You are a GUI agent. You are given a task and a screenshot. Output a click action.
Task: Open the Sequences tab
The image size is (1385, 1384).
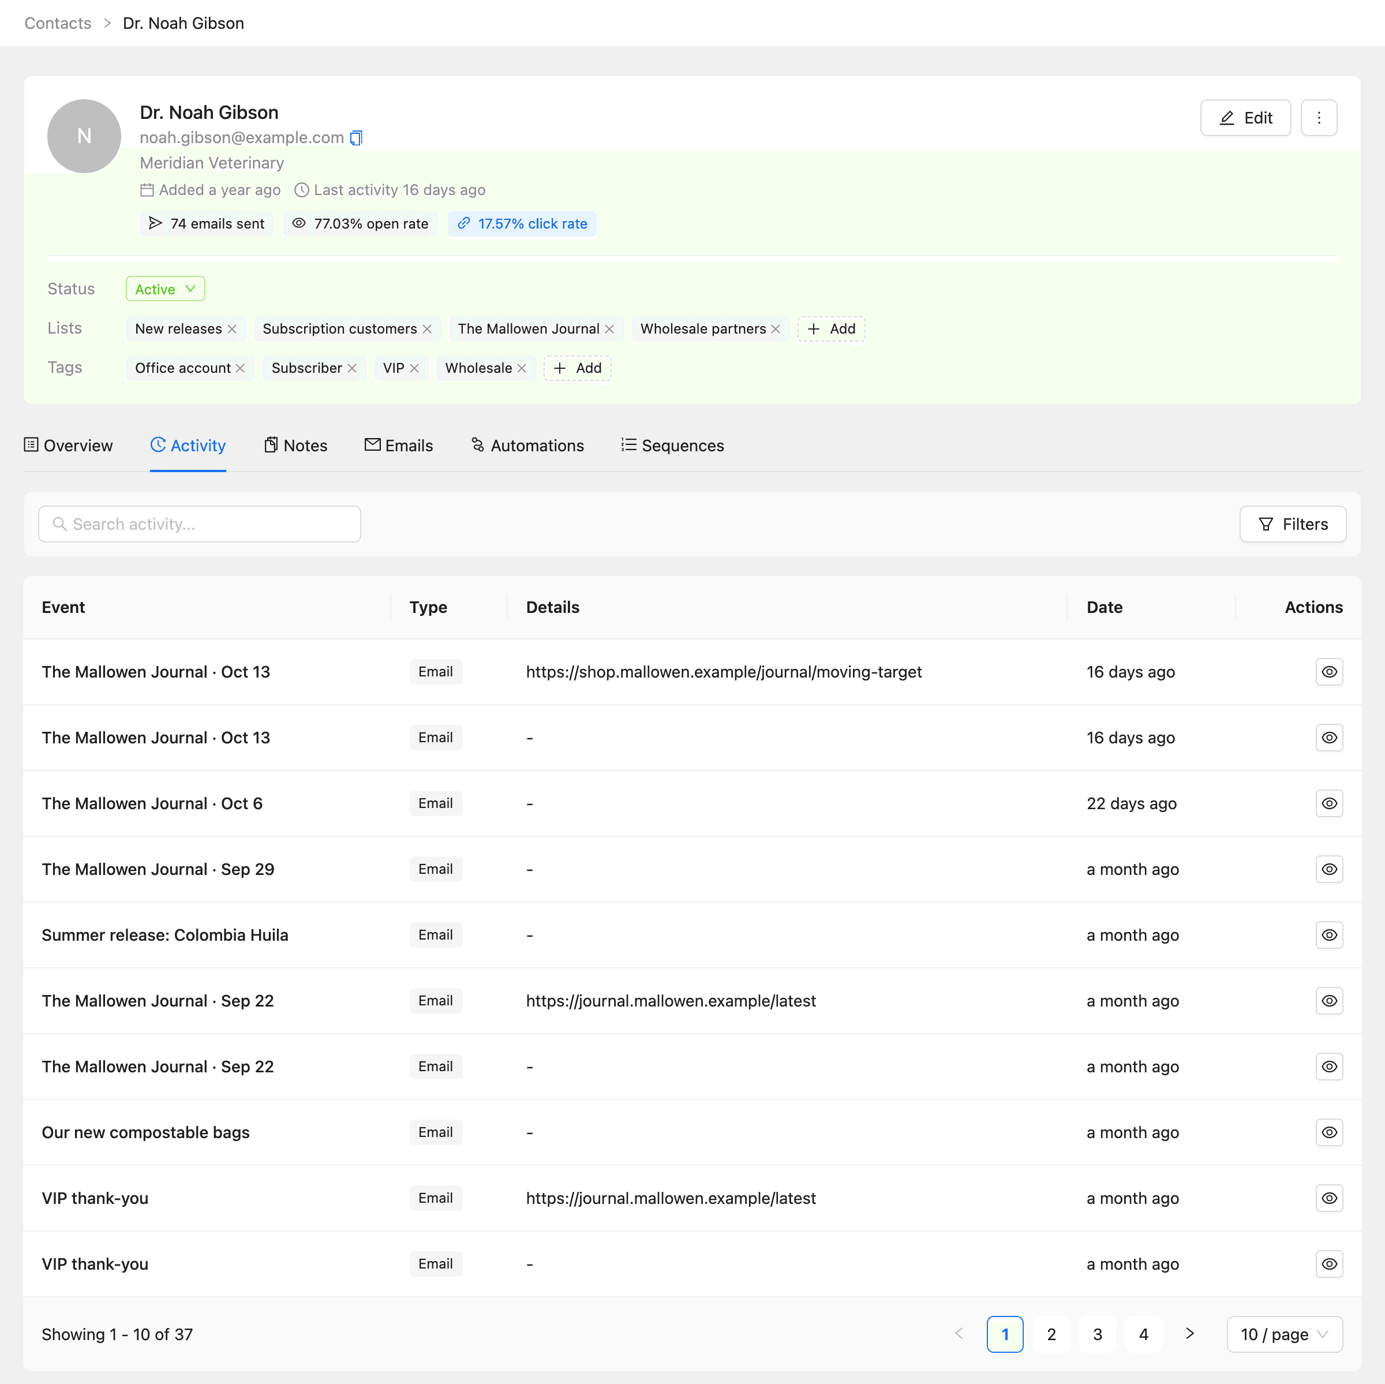click(x=672, y=446)
